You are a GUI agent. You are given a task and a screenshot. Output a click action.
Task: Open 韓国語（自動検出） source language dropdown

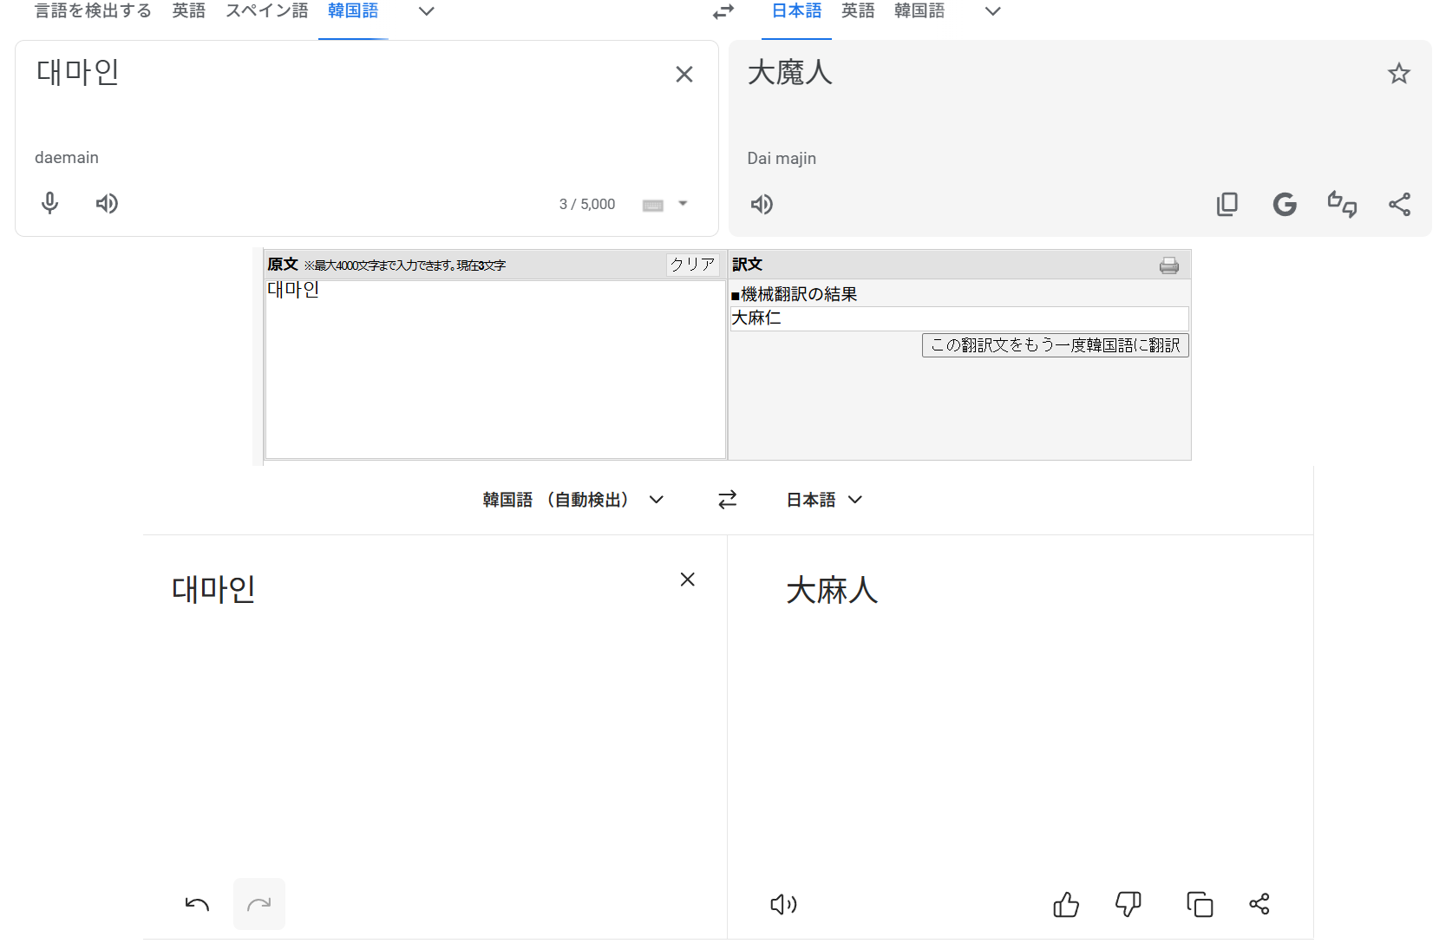click(572, 500)
